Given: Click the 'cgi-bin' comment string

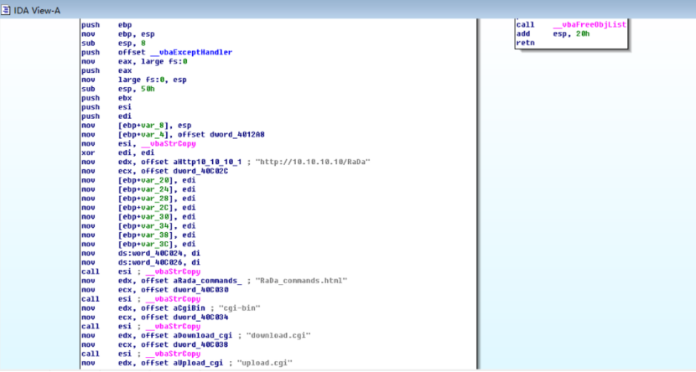Looking at the screenshot, I should click(240, 308).
